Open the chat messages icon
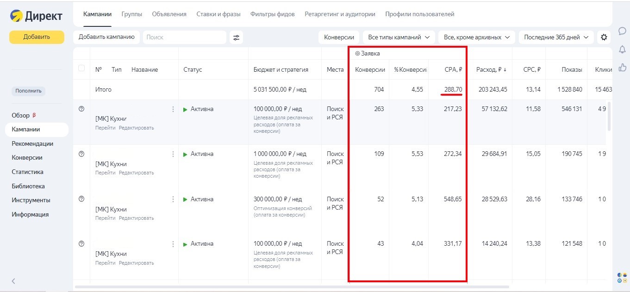 [622, 31]
